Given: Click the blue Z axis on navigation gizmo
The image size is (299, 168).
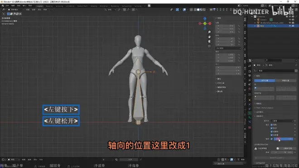Looking at the screenshot, I should [x=205, y=19].
